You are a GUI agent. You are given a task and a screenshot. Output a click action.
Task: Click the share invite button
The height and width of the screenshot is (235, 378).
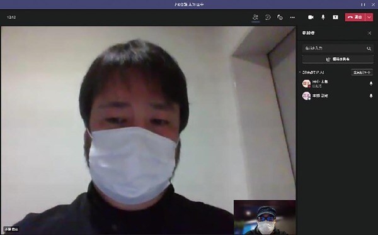[x=338, y=59]
